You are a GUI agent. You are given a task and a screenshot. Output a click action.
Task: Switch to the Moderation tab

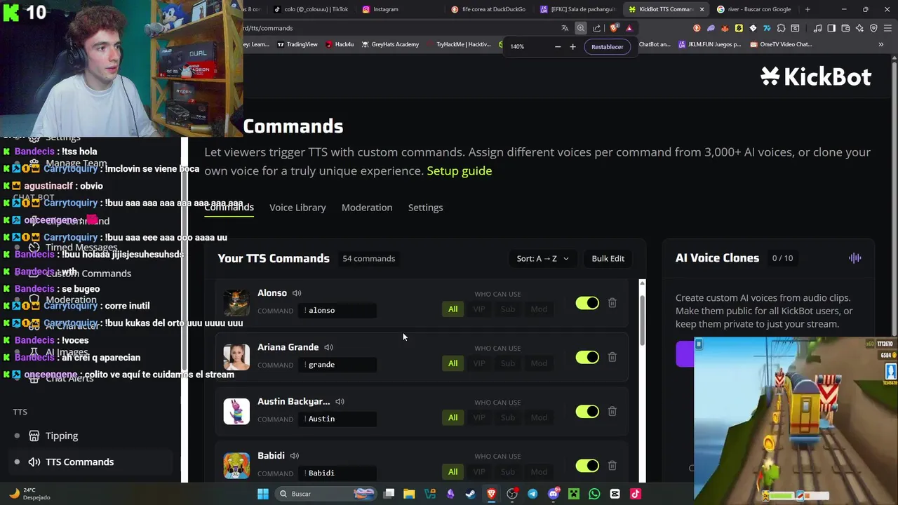pos(367,208)
